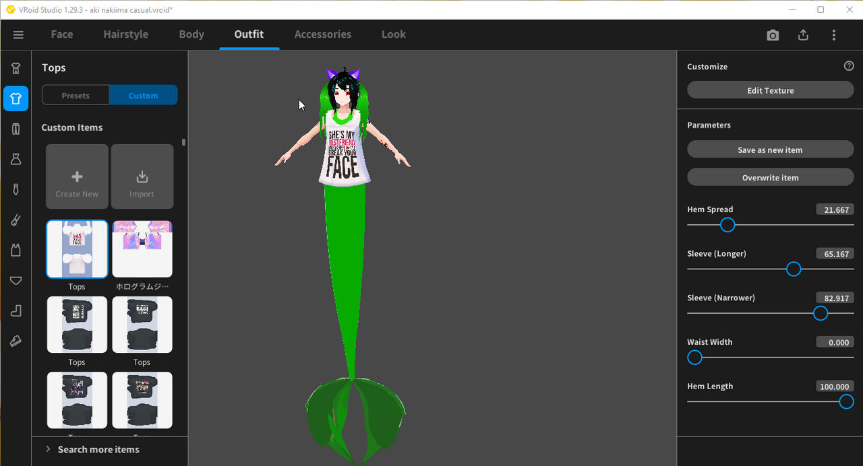Select the vest sleeveless category icon
Image resolution: width=863 pixels, height=466 pixels.
pos(16,250)
